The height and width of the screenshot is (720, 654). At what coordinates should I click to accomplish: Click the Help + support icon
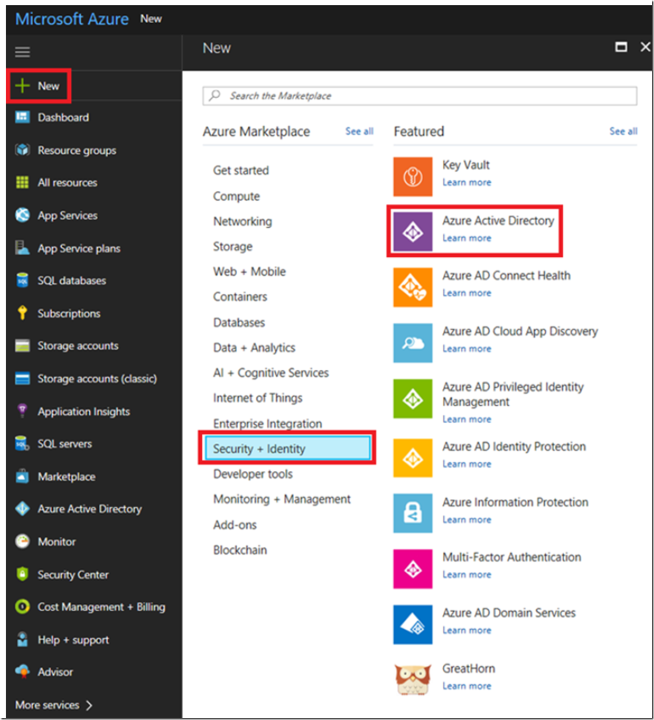pyautogui.click(x=22, y=639)
